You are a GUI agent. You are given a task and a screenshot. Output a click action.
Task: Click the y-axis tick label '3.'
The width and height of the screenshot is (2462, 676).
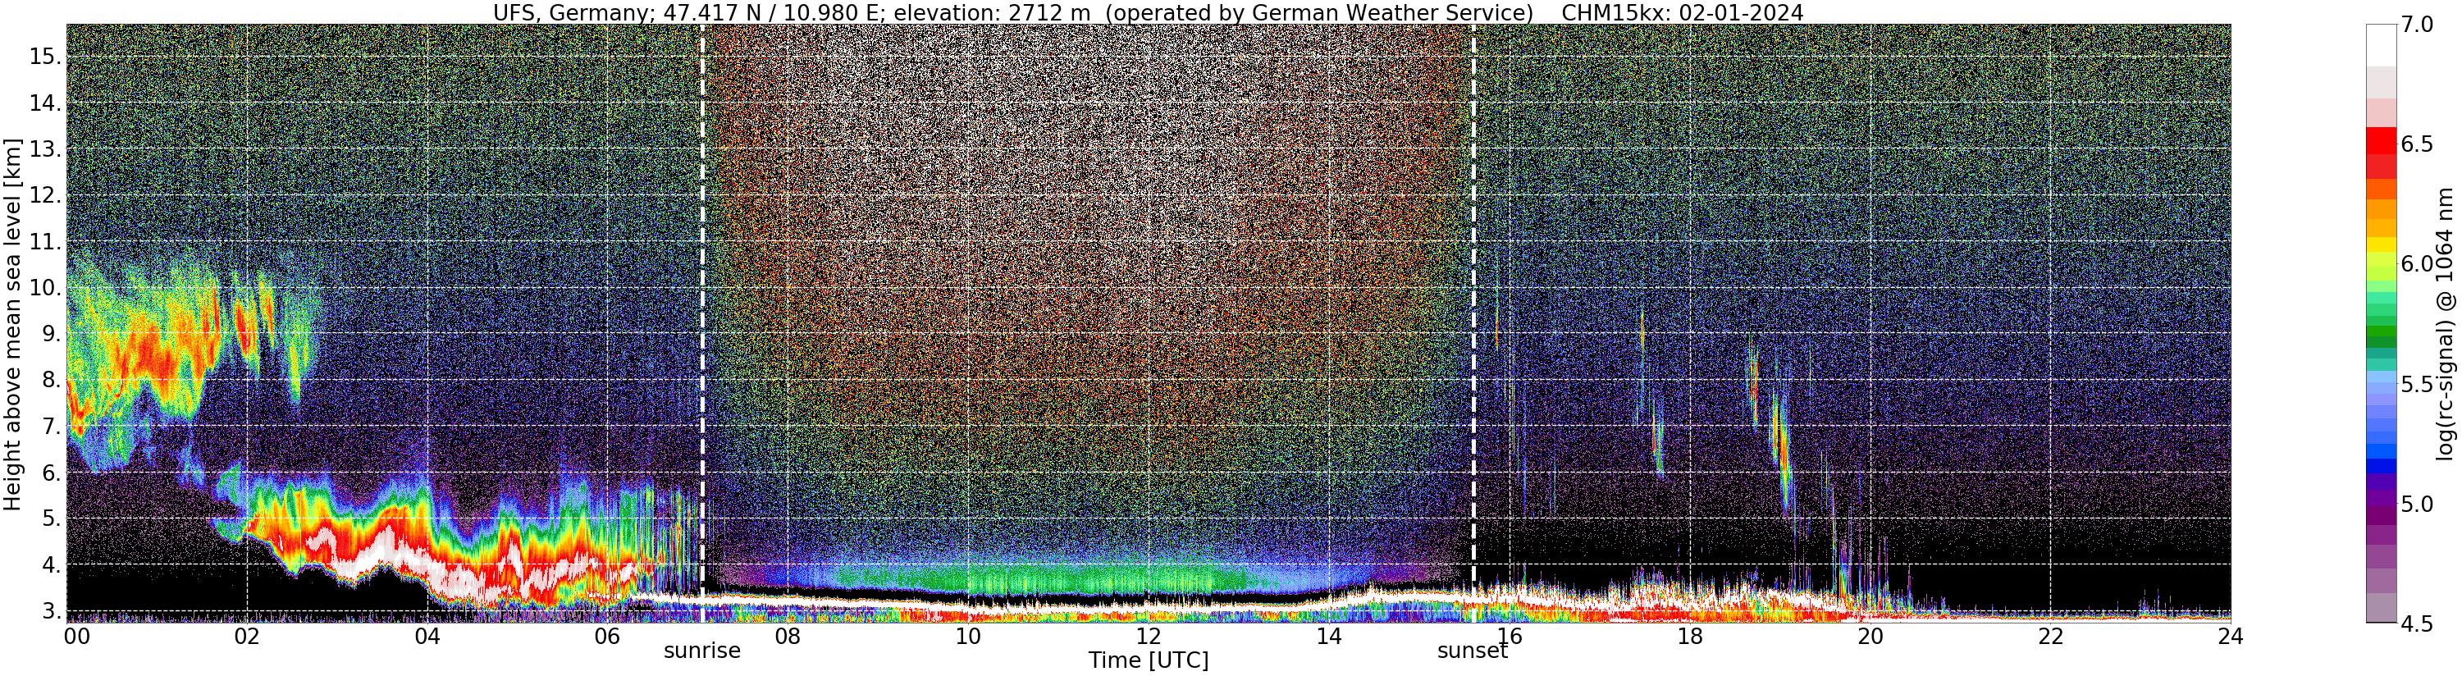(51, 611)
